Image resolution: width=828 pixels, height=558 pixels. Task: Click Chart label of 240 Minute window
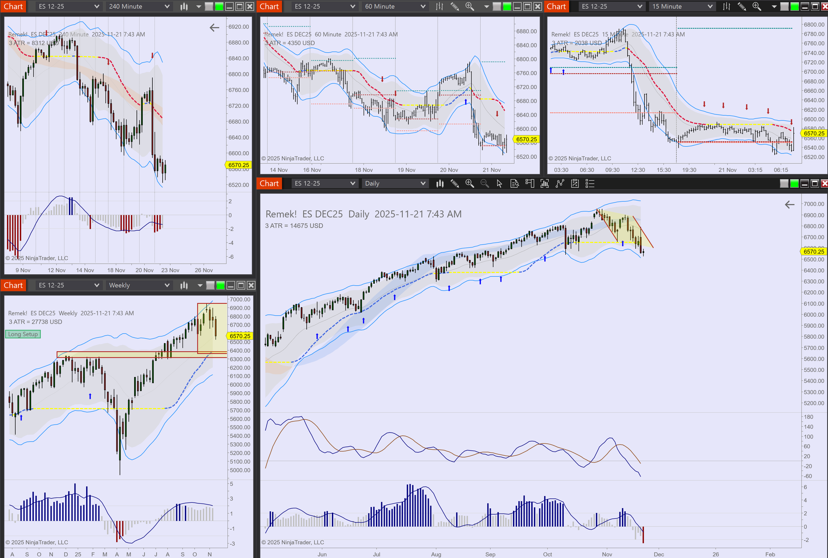point(13,6)
